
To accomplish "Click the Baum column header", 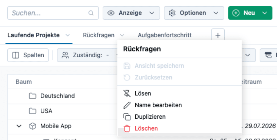I will (24, 82).
